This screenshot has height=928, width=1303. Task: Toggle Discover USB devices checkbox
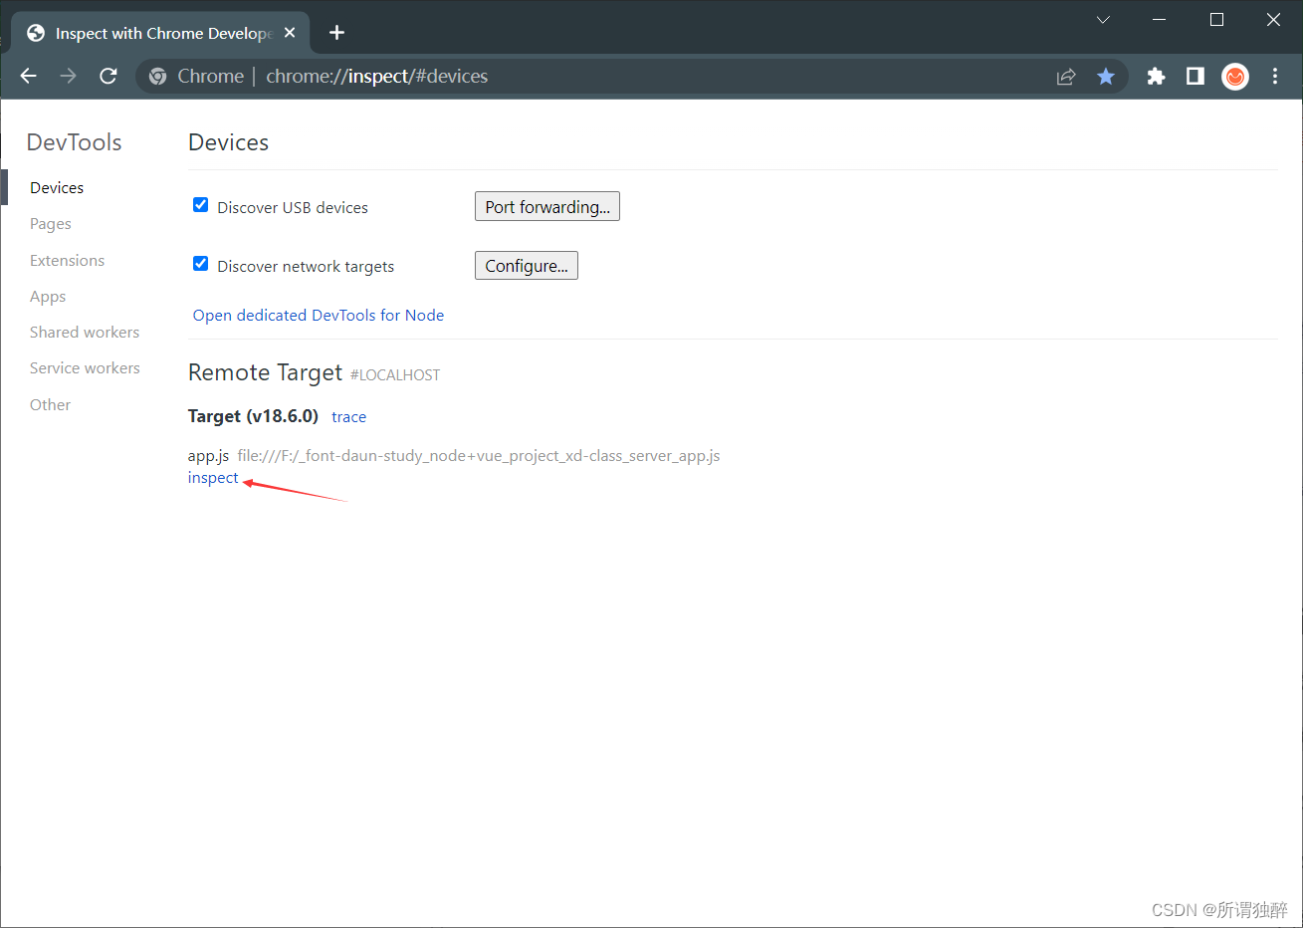coord(200,205)
